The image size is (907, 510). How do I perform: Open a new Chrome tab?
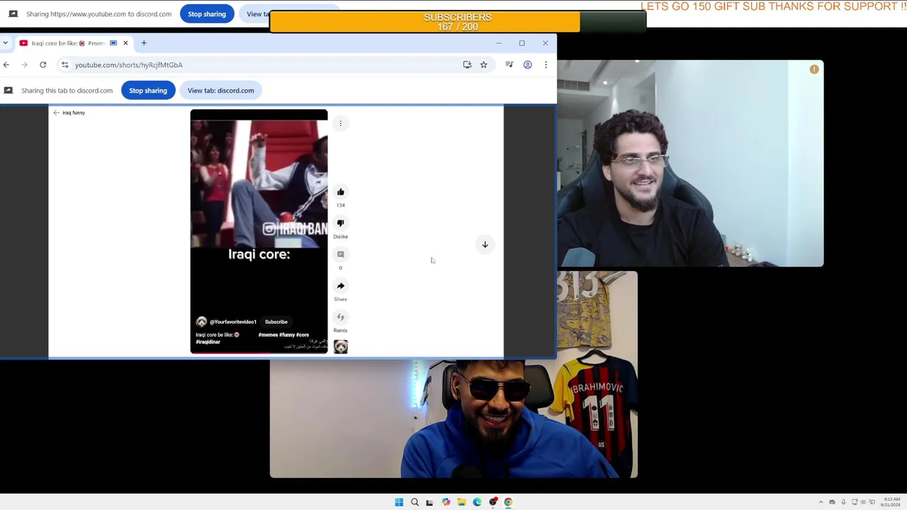point(144,43)
